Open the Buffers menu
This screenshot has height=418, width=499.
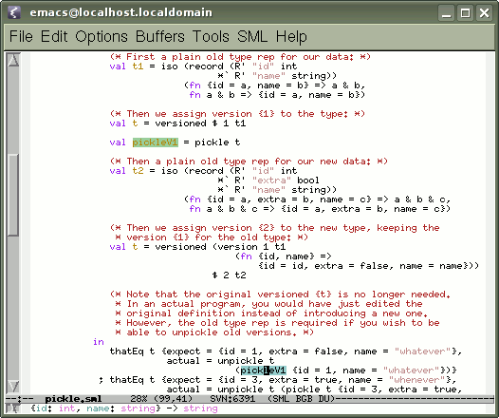tap(160, 36)
